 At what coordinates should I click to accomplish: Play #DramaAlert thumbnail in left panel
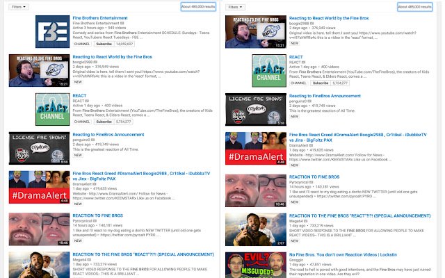click(x=39, y=187)
